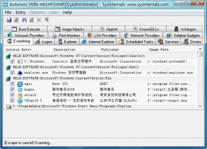This screenshot has width=207, height=149.
Task: Disable the kugou autorun checkbox
Action: [x=12, y=89]
